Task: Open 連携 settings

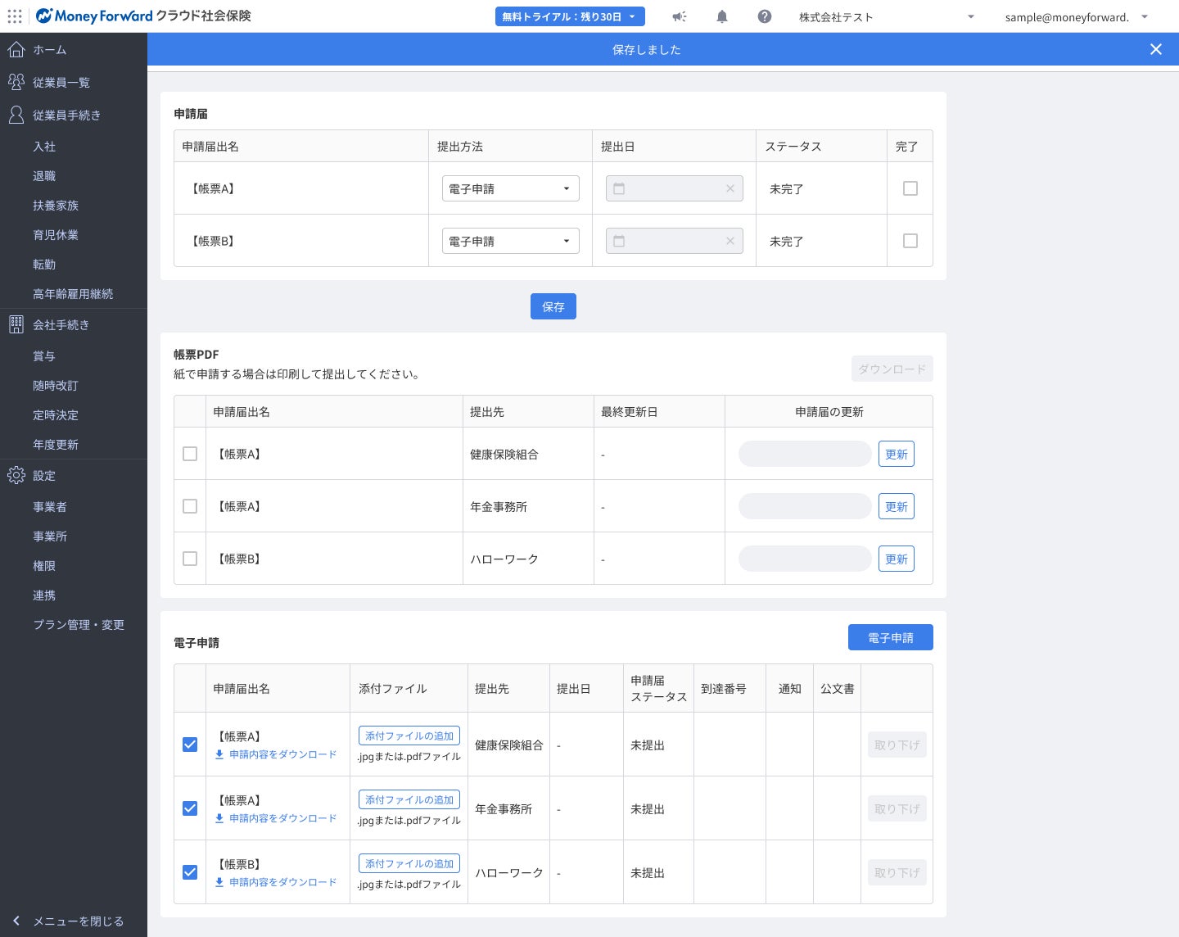Action: (x=44, y=595)
